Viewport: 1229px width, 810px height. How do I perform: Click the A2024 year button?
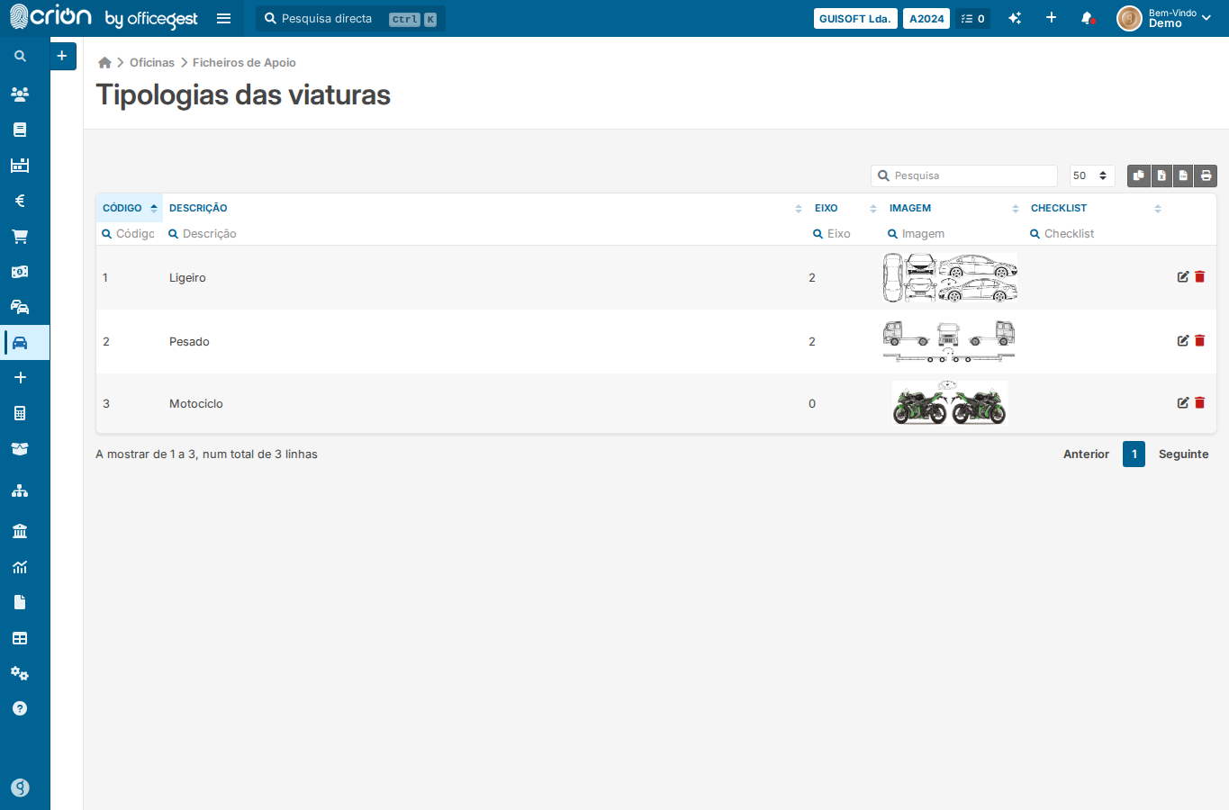pos(926,18)
